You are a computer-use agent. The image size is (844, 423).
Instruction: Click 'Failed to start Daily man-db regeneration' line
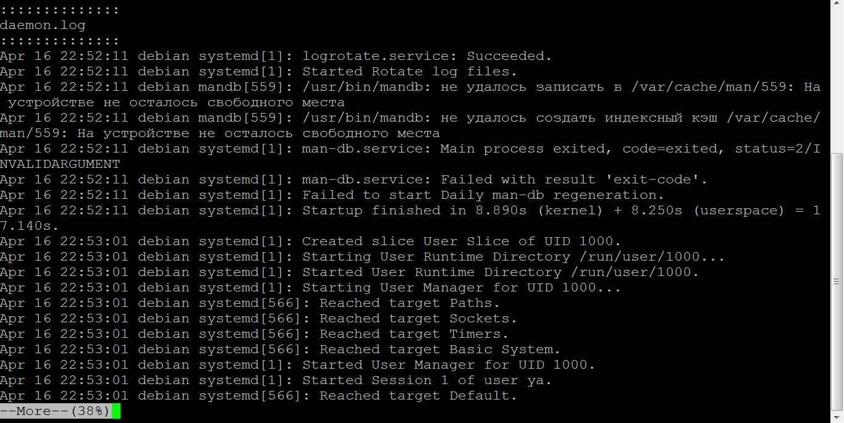click(332, 195)
